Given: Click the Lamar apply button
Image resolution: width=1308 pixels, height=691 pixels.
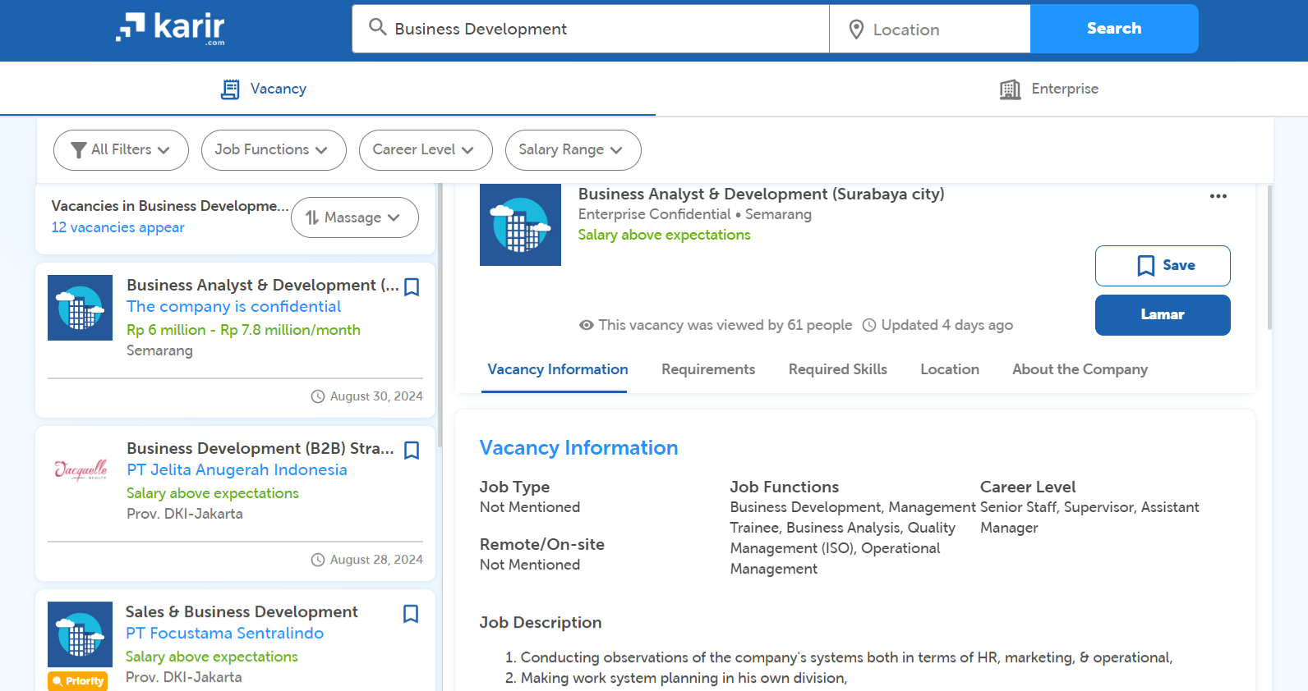Looking at the screenshot, I should pyautogui.click(x=1163, y=315).
